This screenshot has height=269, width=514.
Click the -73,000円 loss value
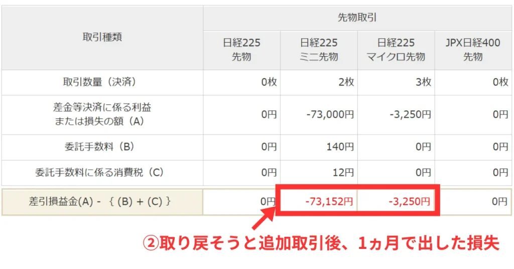[330, 114]
